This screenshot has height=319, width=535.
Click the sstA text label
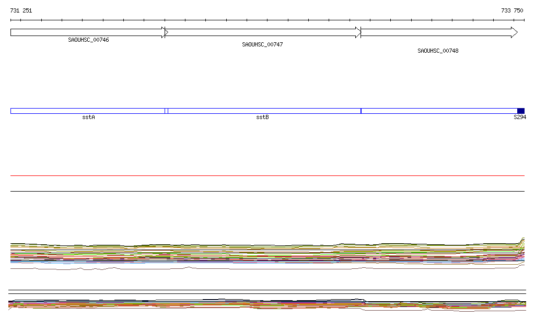point(88,117)
